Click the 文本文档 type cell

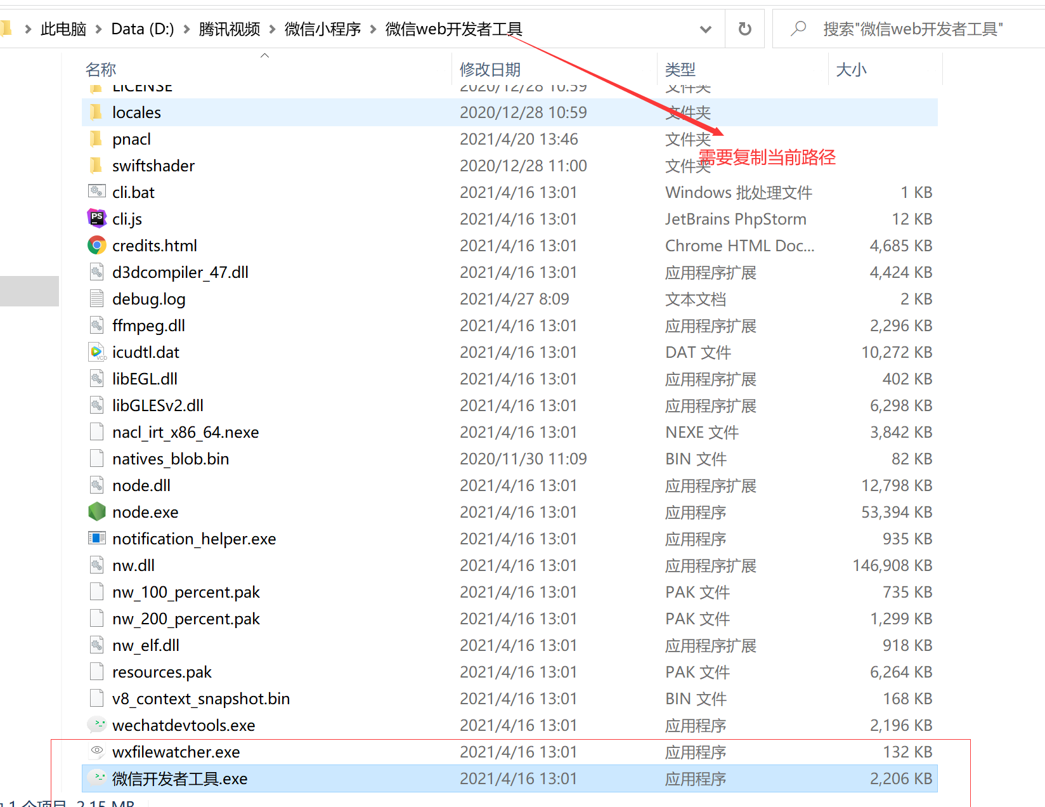tap(696, 299)
